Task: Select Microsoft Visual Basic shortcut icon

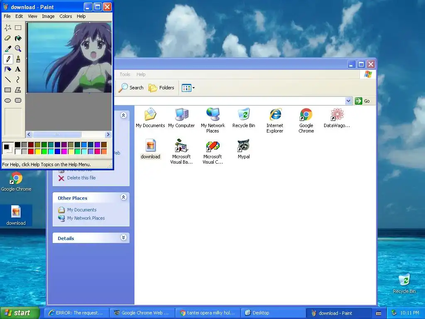Action: 181,151
